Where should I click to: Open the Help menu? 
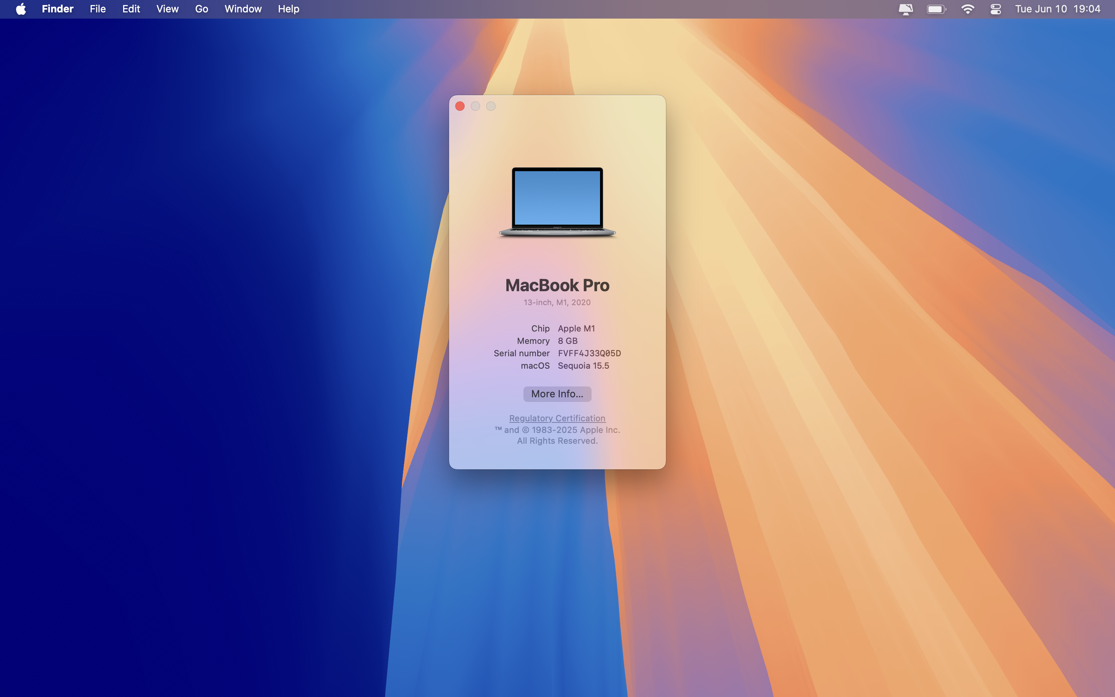288,9
